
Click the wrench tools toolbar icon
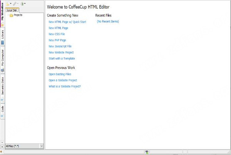[15, 4]
